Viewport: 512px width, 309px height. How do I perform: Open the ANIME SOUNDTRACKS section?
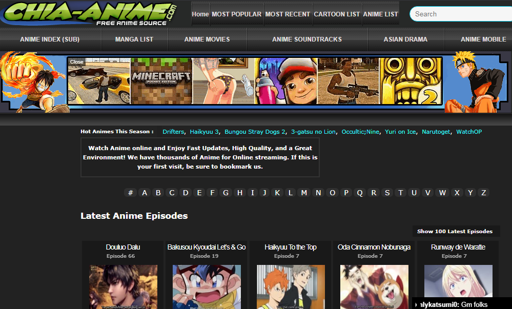click(307, 39)
